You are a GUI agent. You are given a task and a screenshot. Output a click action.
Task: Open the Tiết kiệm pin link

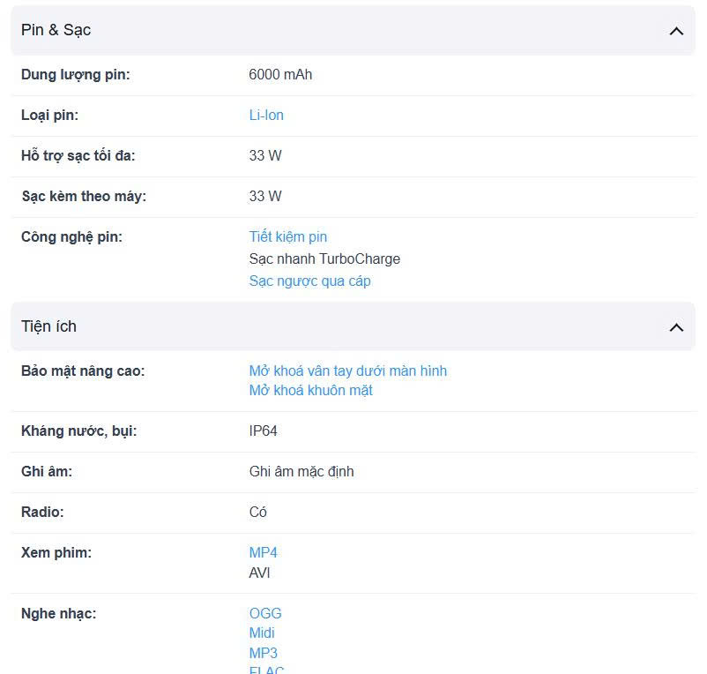pos(288,236)
